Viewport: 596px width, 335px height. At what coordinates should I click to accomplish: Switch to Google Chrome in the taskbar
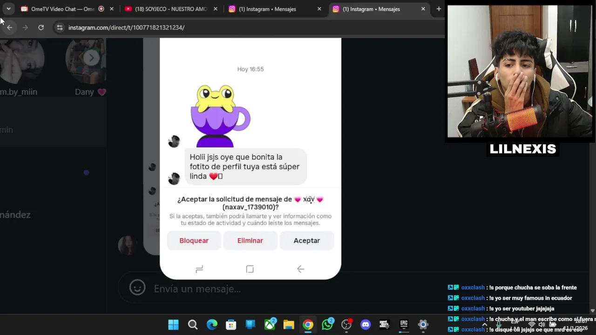click(x=308, y=325)
